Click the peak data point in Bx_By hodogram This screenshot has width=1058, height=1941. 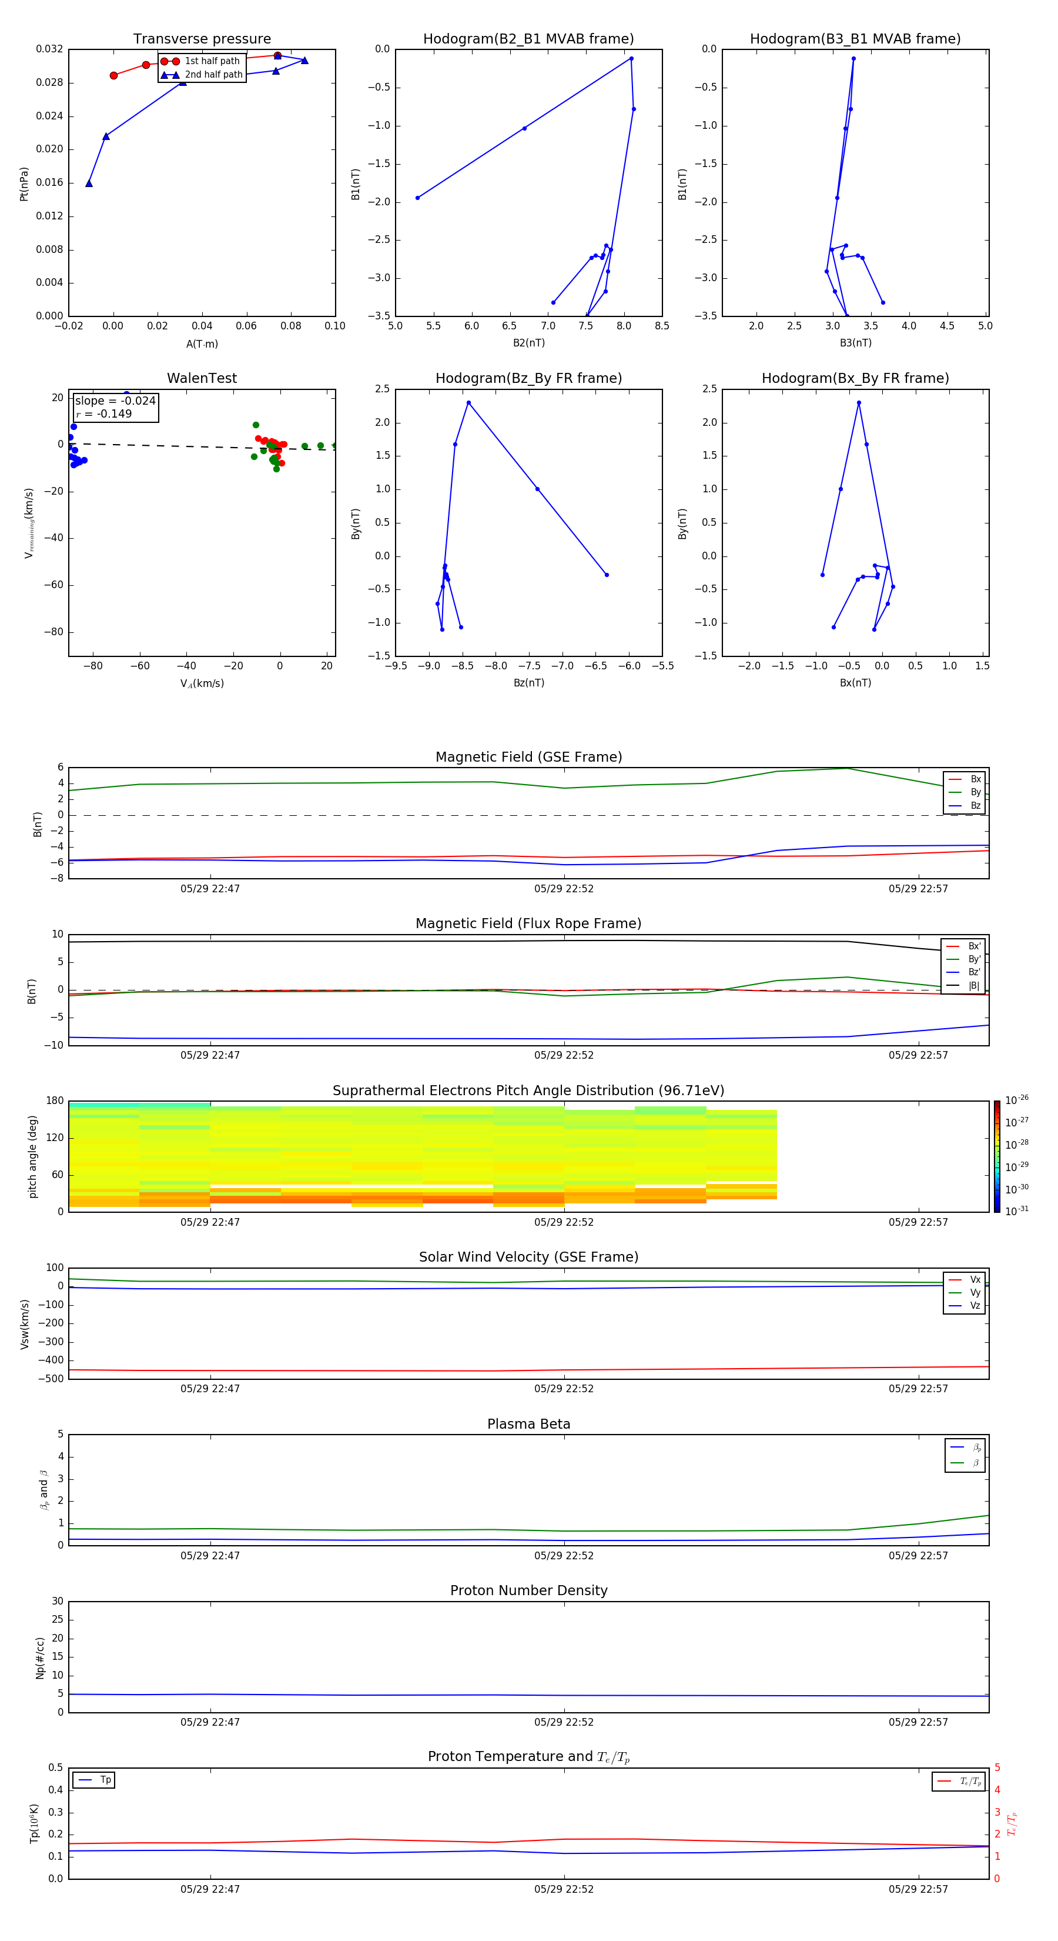click(858, 403)
